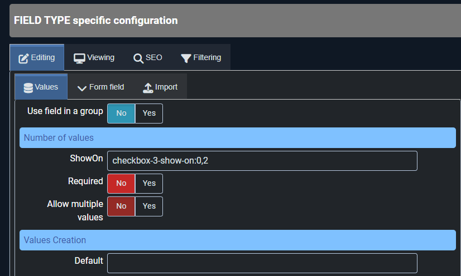Screen dimensions: 461x276
Task: Click the database icon on the Values tab
Action: coord(28,87)
